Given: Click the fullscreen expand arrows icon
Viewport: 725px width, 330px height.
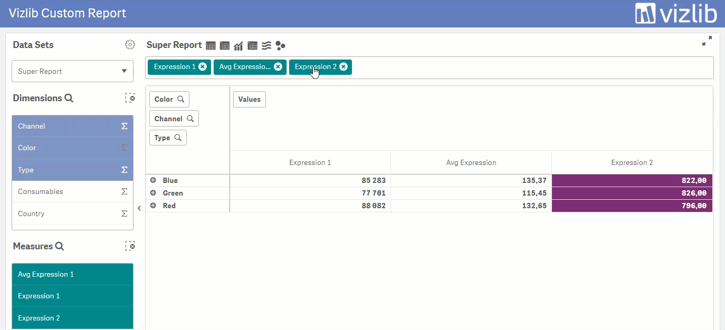Looking at the screenshot, I should (707, 41).
